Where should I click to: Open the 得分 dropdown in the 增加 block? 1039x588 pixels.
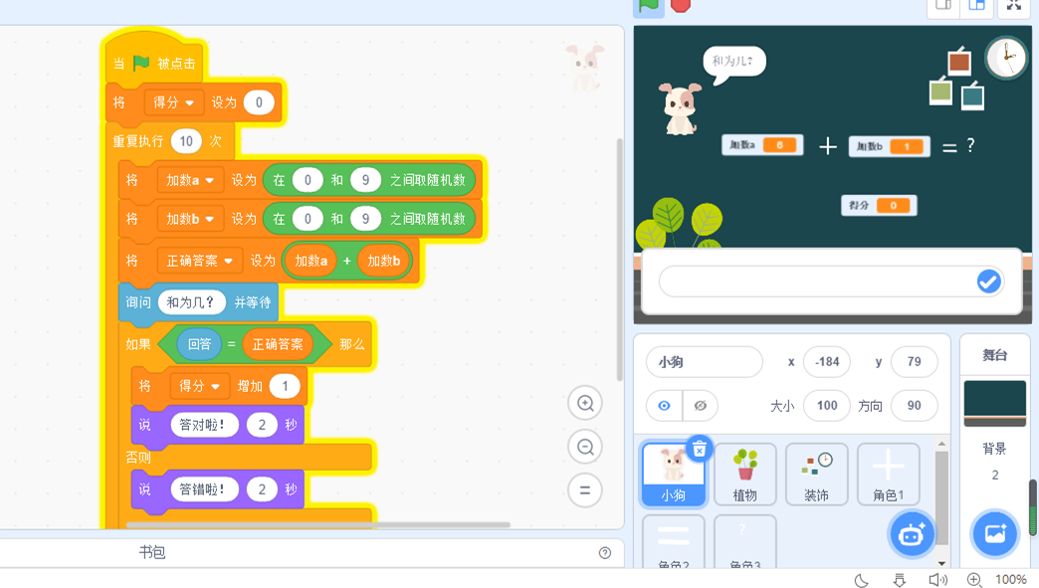click(199, 386)
